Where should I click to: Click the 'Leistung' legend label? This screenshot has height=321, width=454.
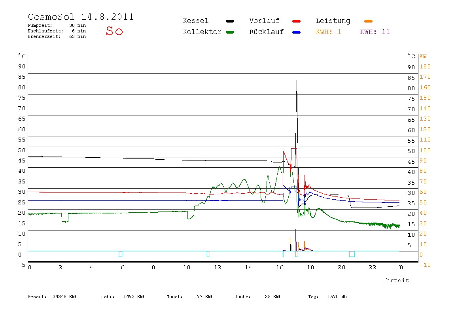point(333,21)
